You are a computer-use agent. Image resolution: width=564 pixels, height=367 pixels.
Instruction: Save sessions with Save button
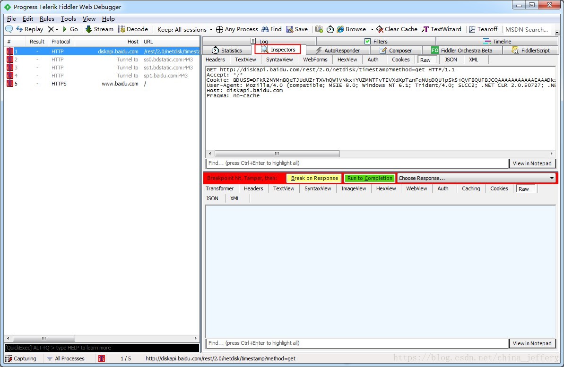pyautogui.click(x=297, y=29)
